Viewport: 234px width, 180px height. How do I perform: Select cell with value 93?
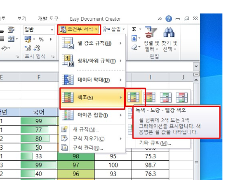pyautogui.click(x=113, y=174)
